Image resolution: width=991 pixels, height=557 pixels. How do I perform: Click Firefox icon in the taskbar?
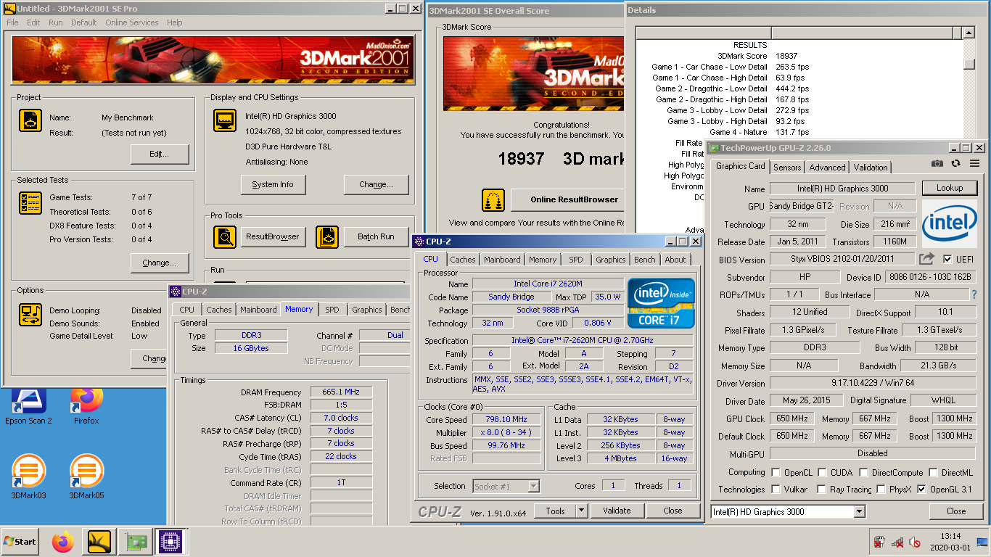click(x=63, y=542)
